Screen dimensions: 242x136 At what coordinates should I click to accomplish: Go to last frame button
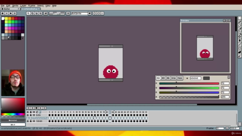(x=45, y=108)
